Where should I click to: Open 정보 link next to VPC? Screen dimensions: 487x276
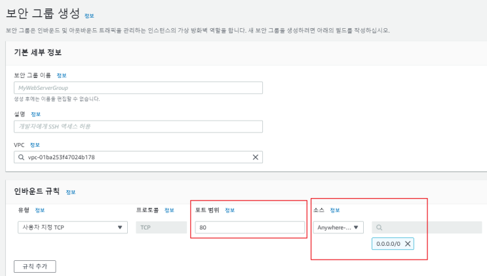pos(35,145)
